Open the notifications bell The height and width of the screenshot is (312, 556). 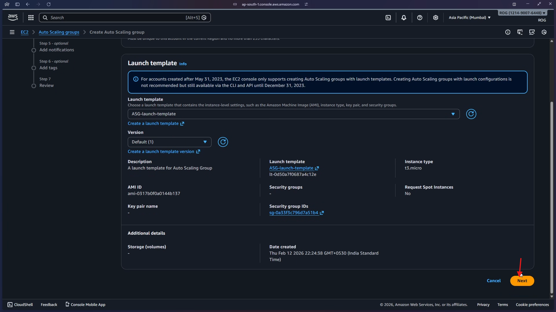click(x=404, y=17)
